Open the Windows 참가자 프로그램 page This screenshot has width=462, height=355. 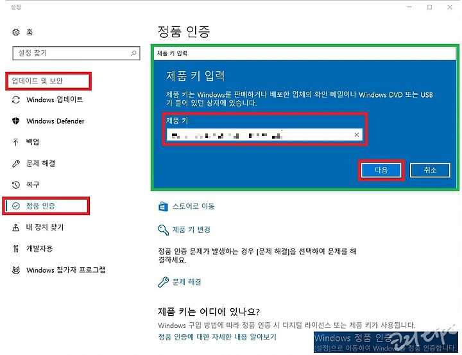click(x=65, y=270)
